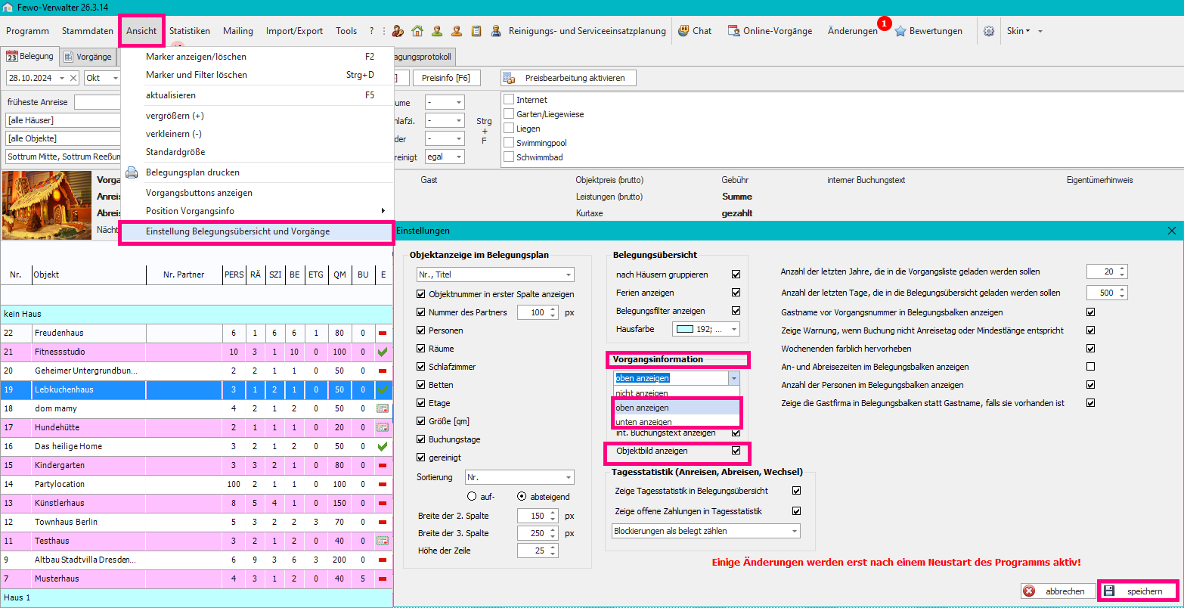Enable An- und Abreisezeiten im Belegungsbalken anzeigen
This screenshot has height=608, width=1184.
1090,367
